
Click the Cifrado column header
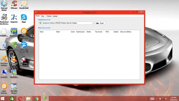(89, 32)
